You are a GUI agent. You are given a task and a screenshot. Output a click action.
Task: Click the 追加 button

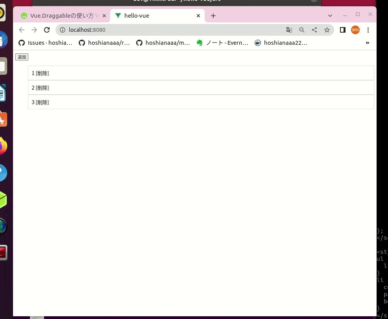pyautogui.click(x=22, y=57)
